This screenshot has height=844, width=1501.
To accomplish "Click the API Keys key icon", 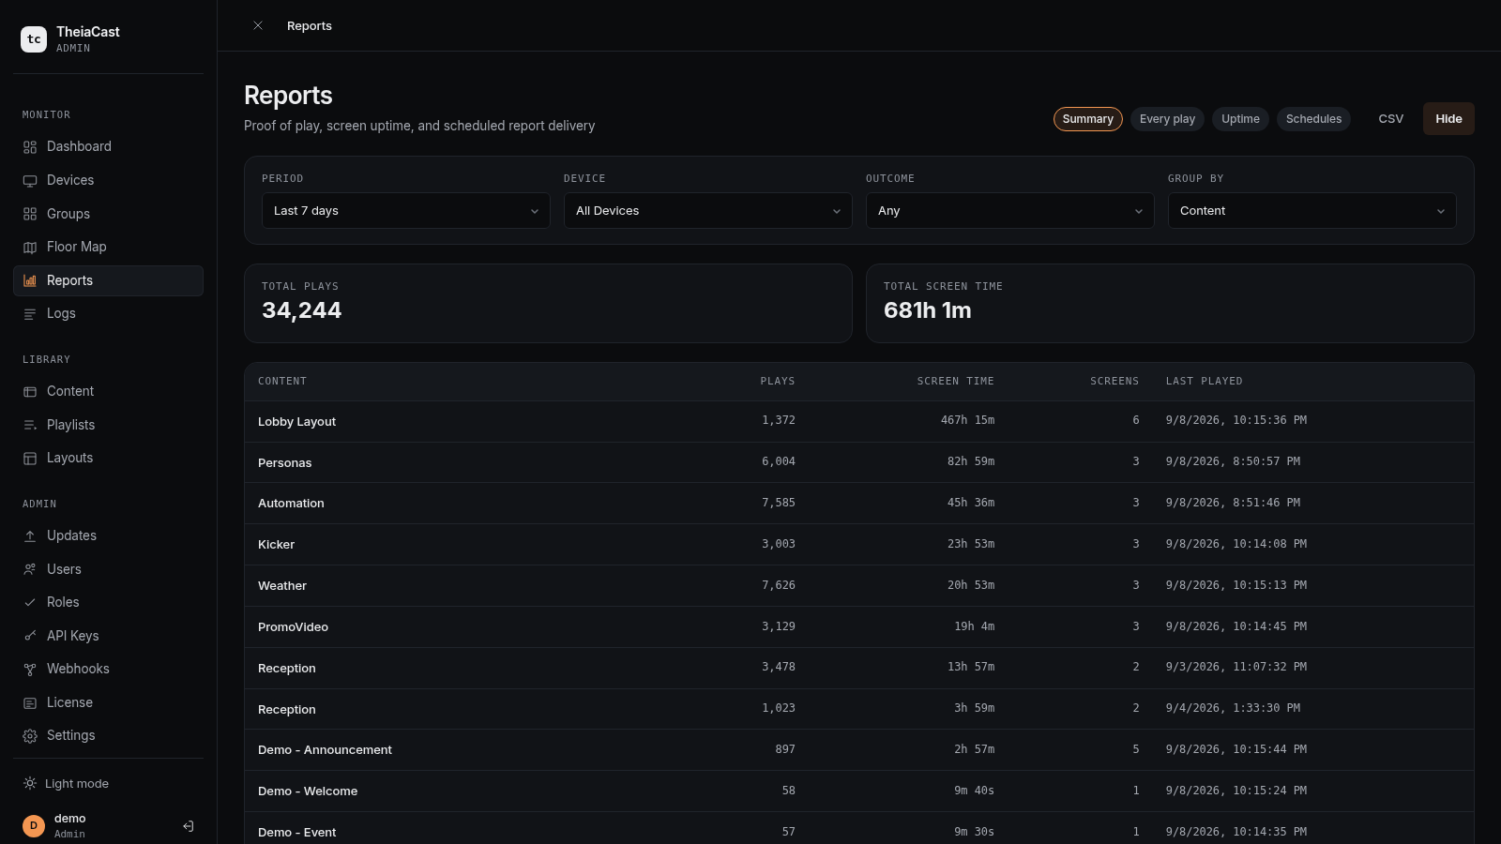I will pos(30,636).
